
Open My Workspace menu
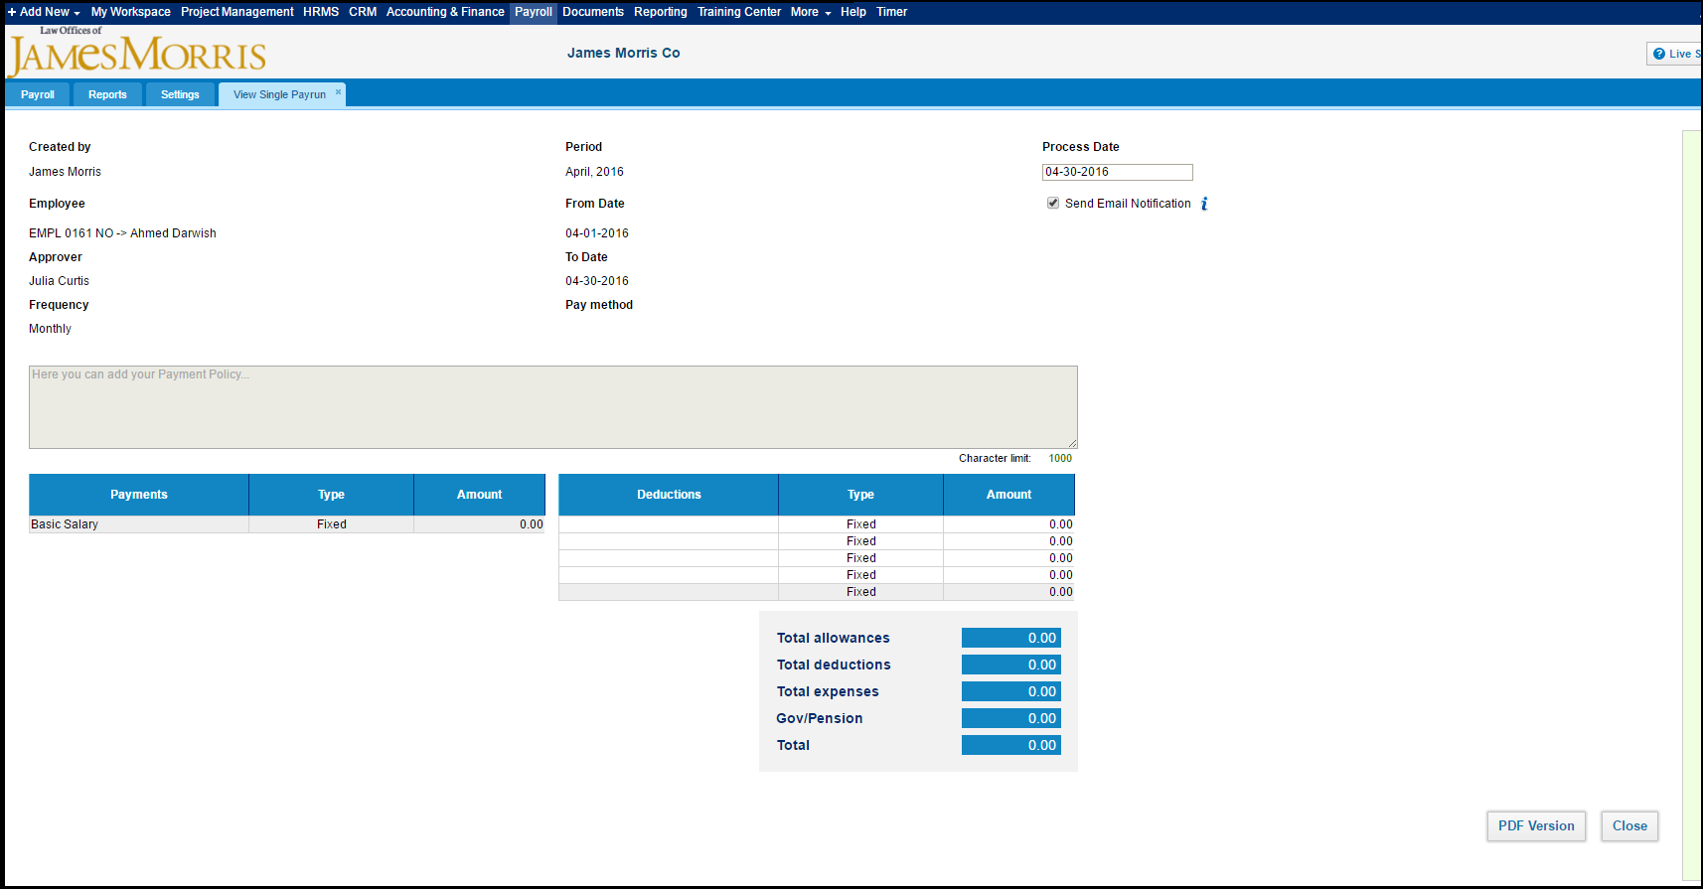131,12
